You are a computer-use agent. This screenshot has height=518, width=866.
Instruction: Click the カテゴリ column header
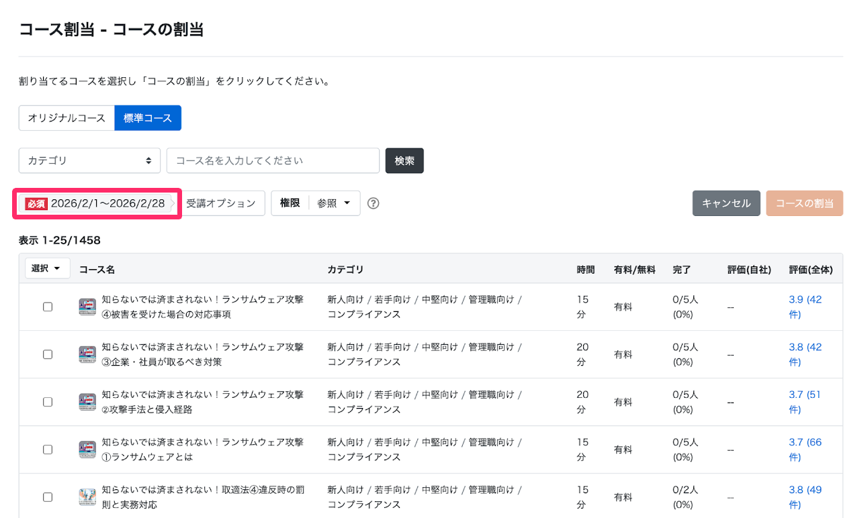[345, 270]
